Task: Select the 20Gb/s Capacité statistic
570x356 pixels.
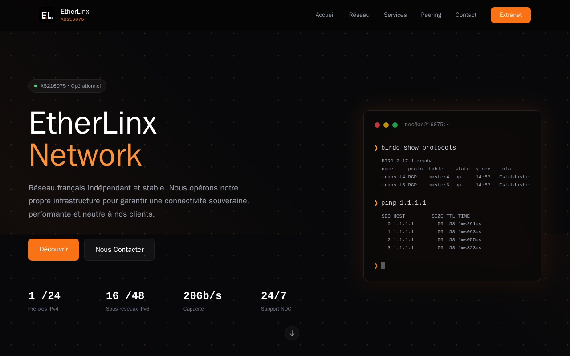Action: 203,301
